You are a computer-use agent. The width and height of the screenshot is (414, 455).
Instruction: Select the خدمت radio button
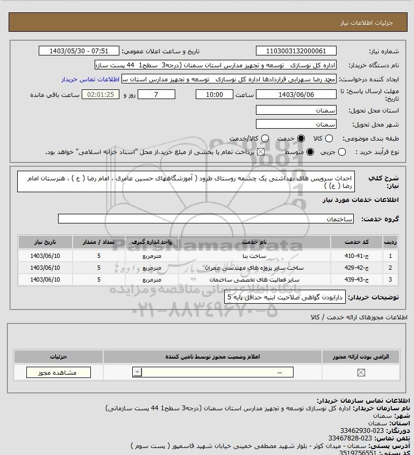[x=301, y=138]
